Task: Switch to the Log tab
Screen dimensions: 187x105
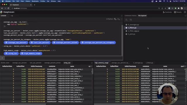Action: tap(12, 15)
